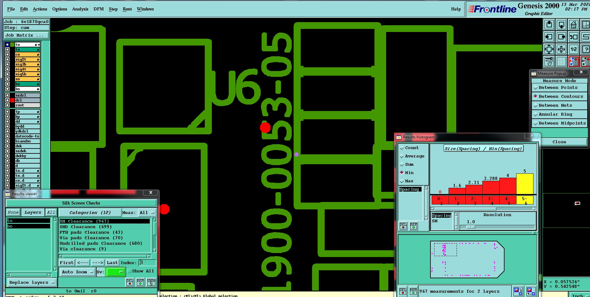This screenshot has width=590, height=297.
Task: Click the pan down arrow icon
Action: pyautogui.click(x=561, y=25)
